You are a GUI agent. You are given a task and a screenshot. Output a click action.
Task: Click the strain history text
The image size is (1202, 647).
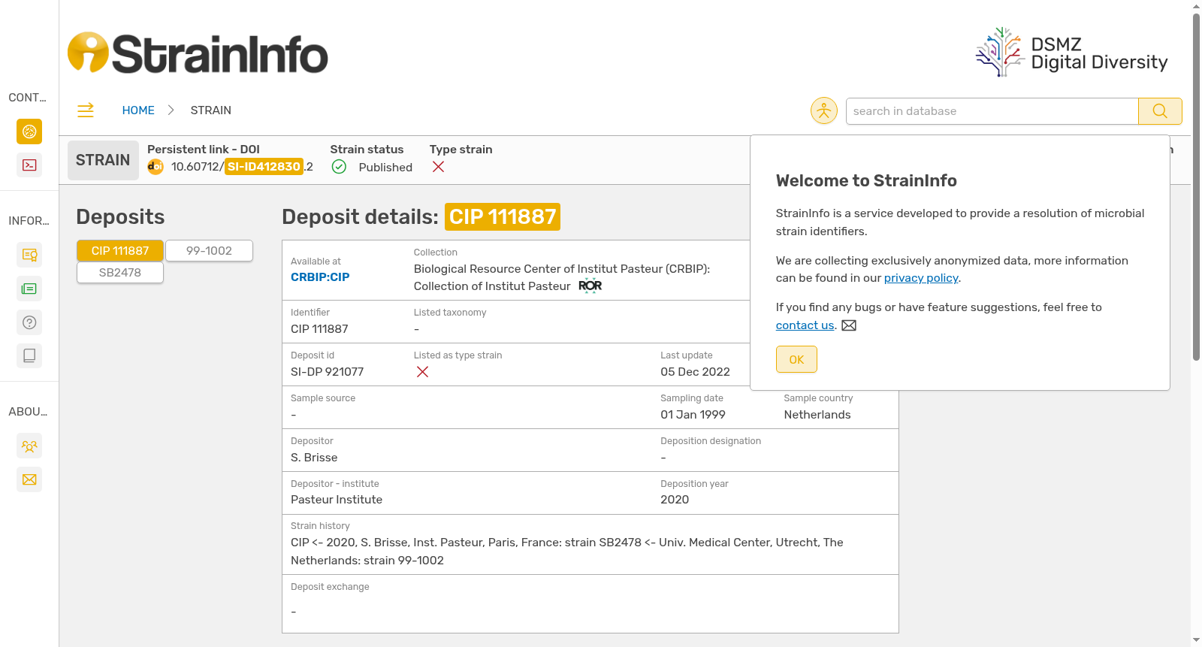pos(567,552)
